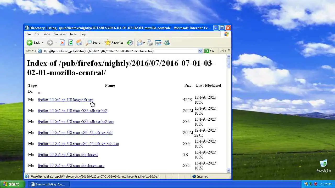335x188 pixels.
Task: Follow the parent directory '..' link
Action: pos(39,92)
